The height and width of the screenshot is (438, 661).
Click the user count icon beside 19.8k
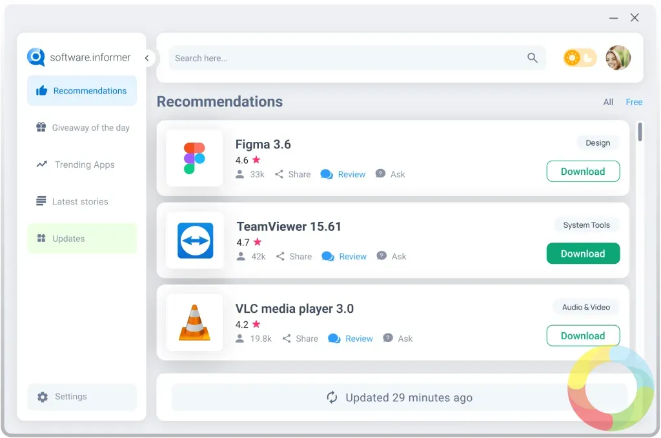tap(239, 338)
